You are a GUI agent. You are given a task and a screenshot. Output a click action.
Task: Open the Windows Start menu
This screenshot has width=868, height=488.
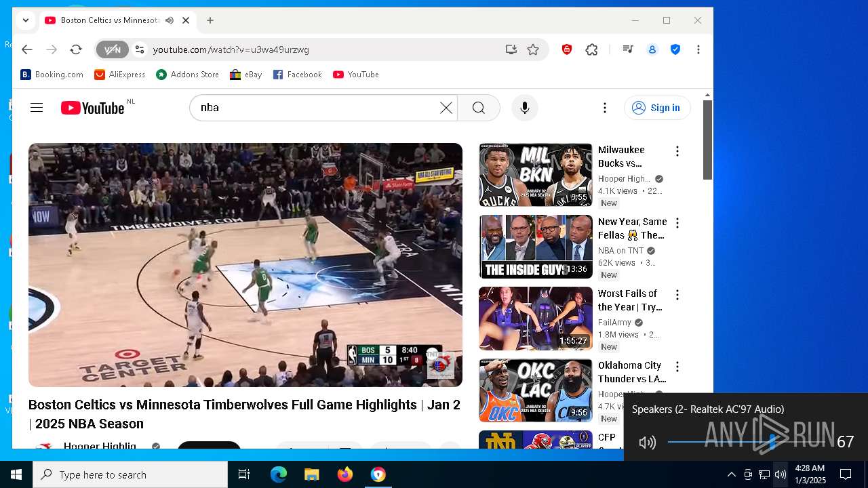(x=16, y=474)
